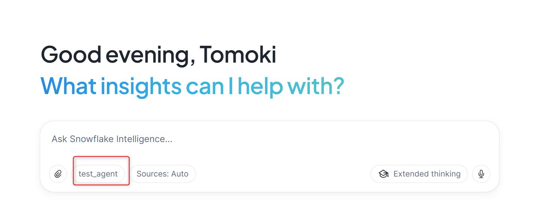Click the "Good evening, Tomoki" greeting
The height and width of the screenshot is (220, 539).
[158, 55]
